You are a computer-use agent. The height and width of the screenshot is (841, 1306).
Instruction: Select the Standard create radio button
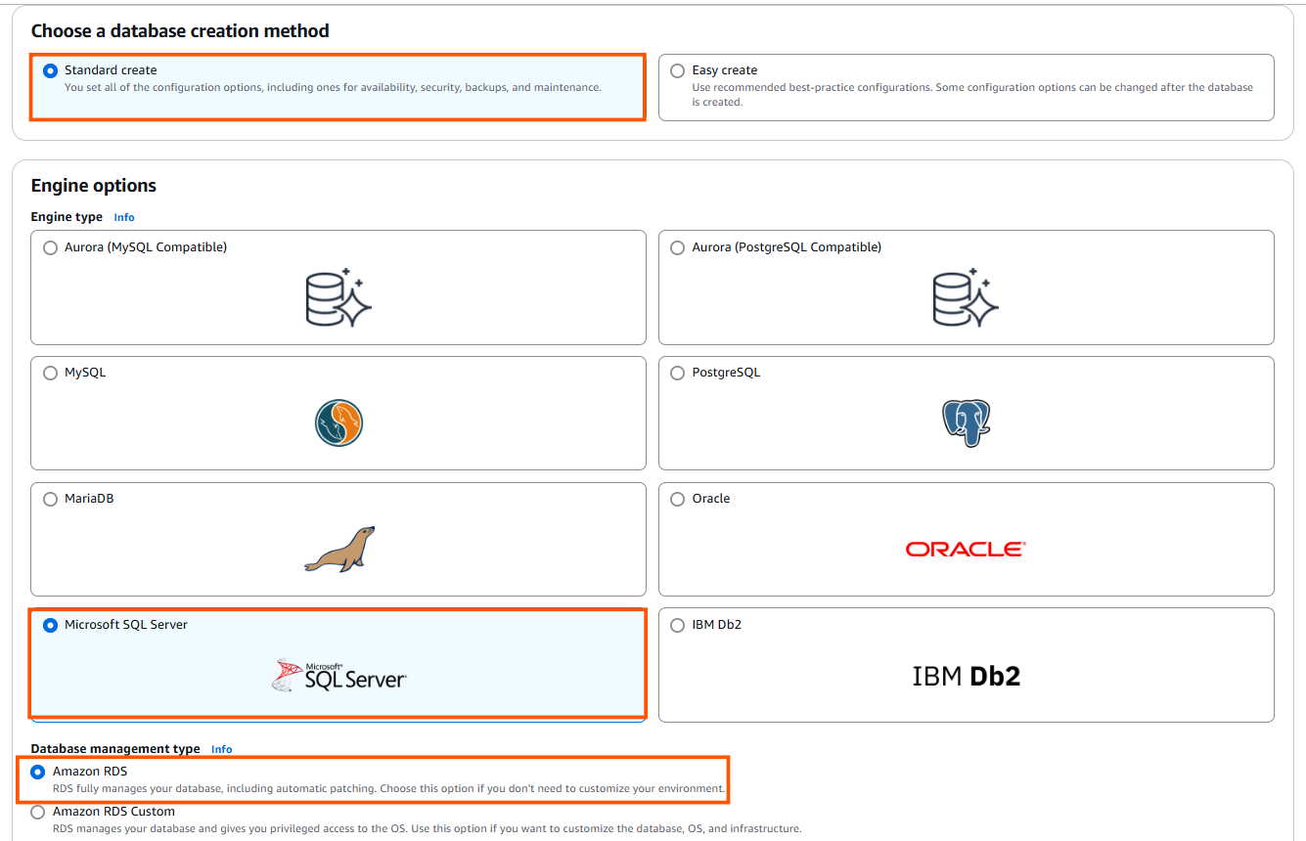click(x=51, y=70)
